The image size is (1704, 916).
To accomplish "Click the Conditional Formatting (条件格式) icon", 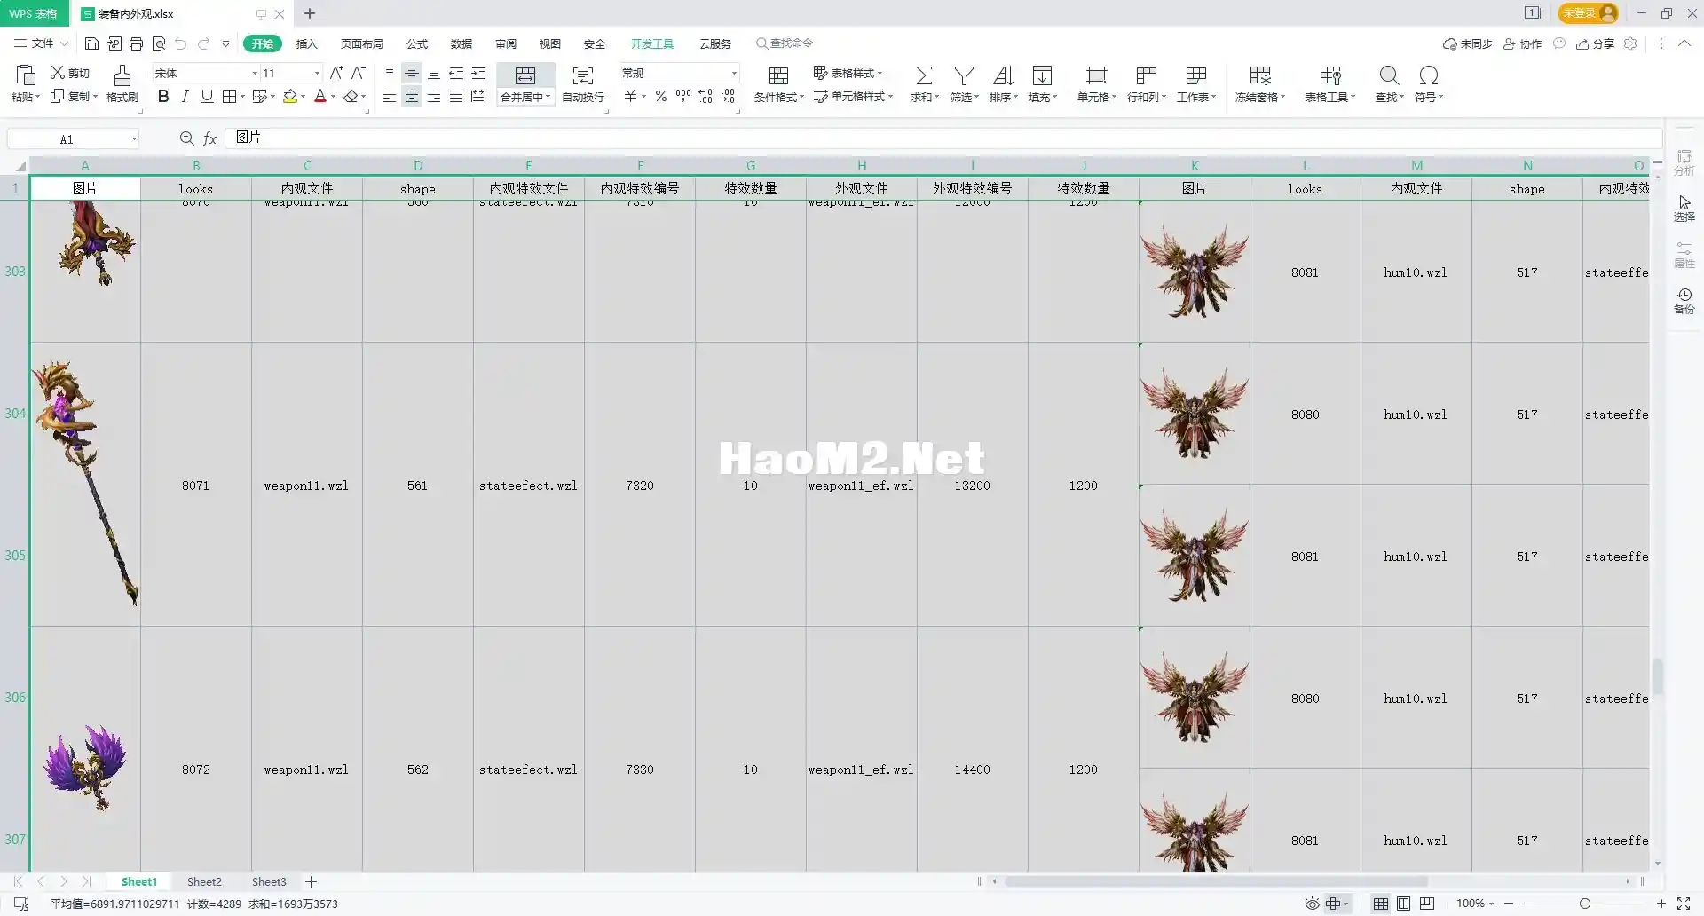I will 778,75.
